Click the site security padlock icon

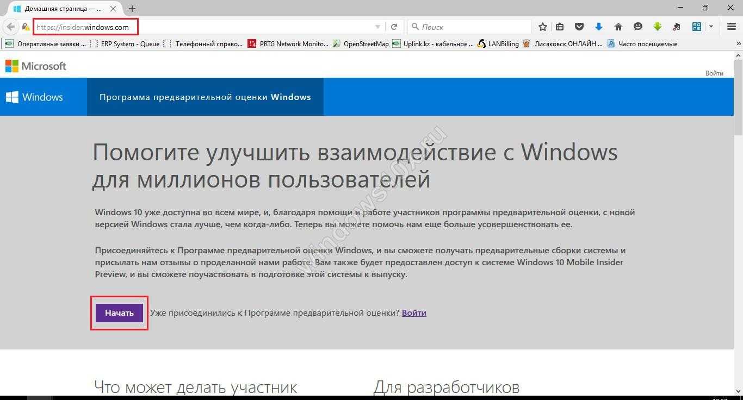(x=26, y=27)
